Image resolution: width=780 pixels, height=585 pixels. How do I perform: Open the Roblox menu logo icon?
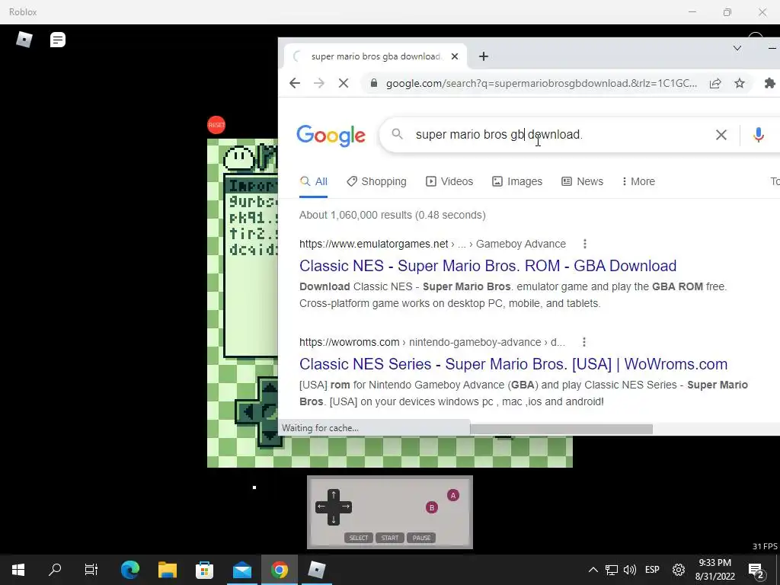tap(24, 40)
